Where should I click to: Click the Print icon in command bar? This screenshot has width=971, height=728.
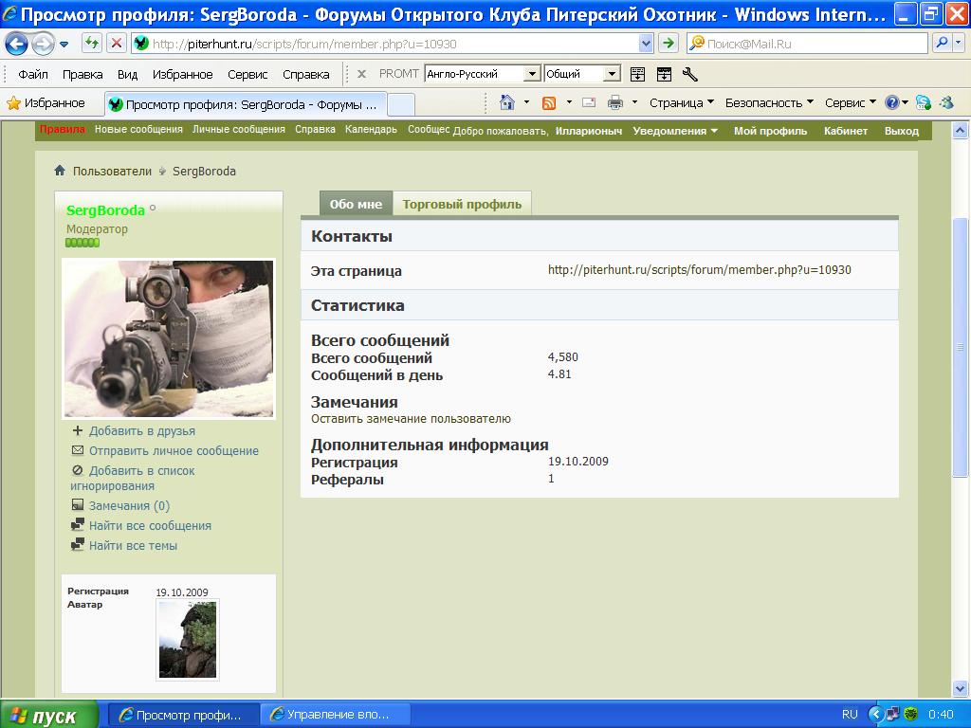point(615,102)
